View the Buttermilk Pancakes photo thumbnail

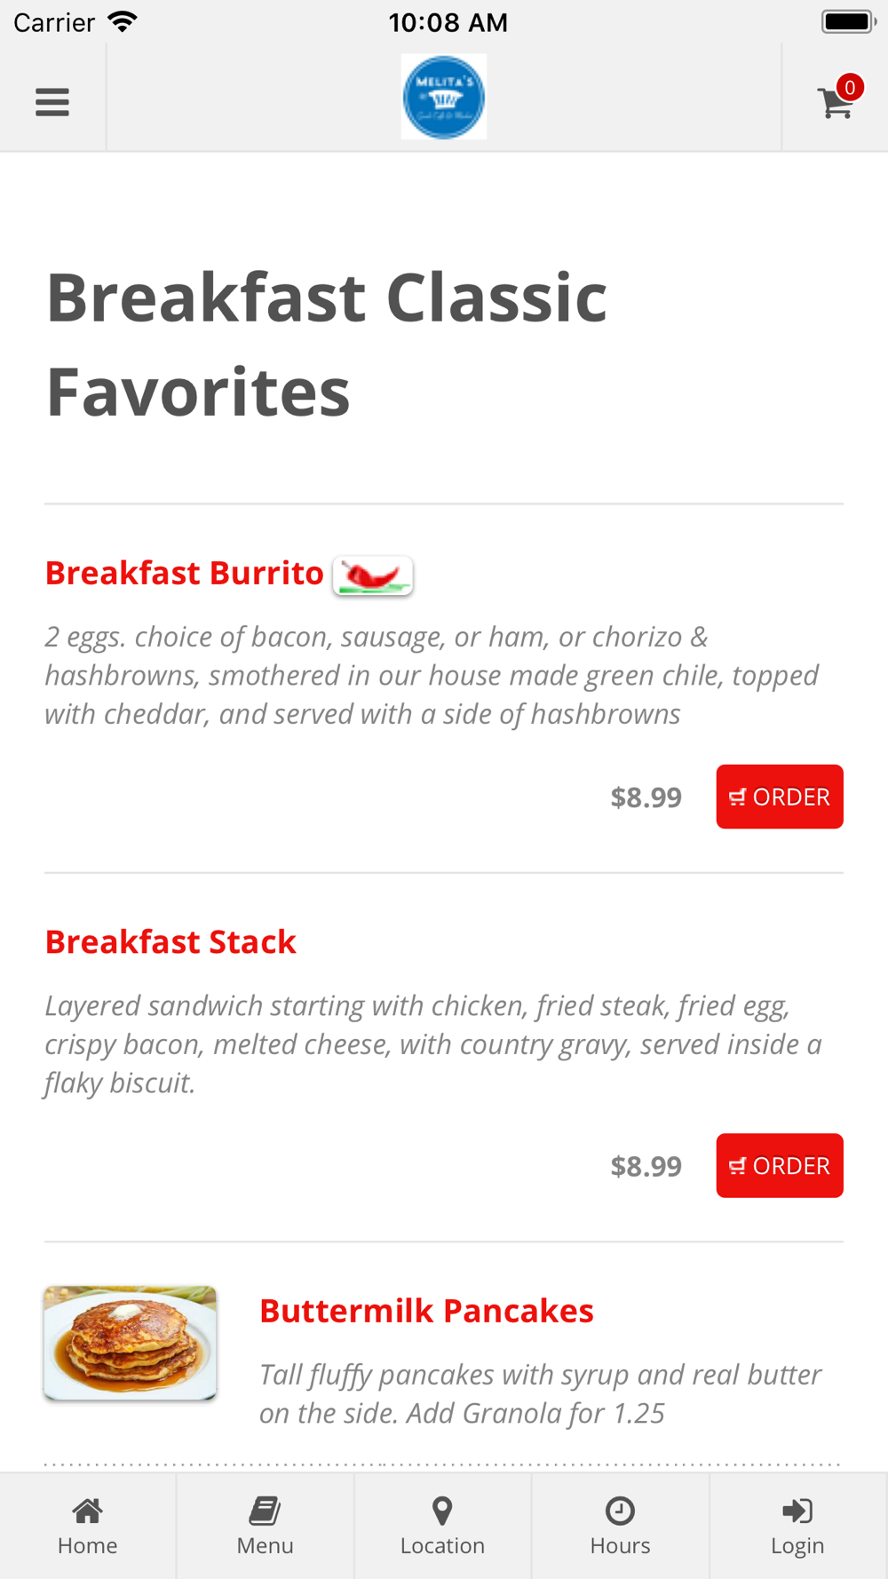point(131,1343)
